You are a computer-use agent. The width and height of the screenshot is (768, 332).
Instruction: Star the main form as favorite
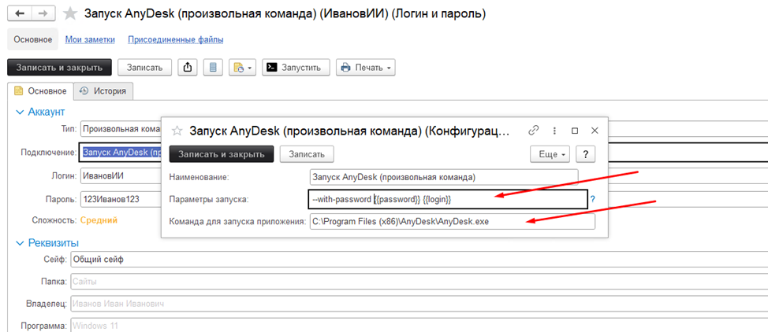click(71, 14)
